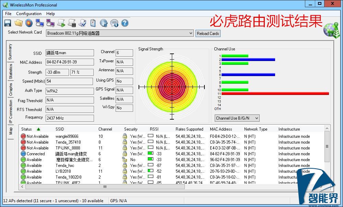Click the connect computers toolbar icon
This screenshot has width=343, height=207.
(39, 23)
